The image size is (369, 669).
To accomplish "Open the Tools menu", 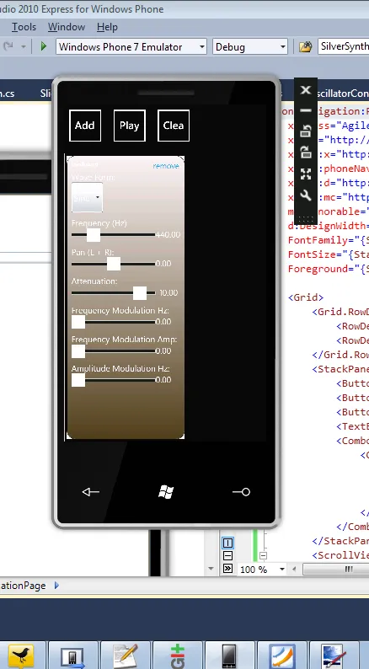I will pyautogui.click(x=24, y=27).
